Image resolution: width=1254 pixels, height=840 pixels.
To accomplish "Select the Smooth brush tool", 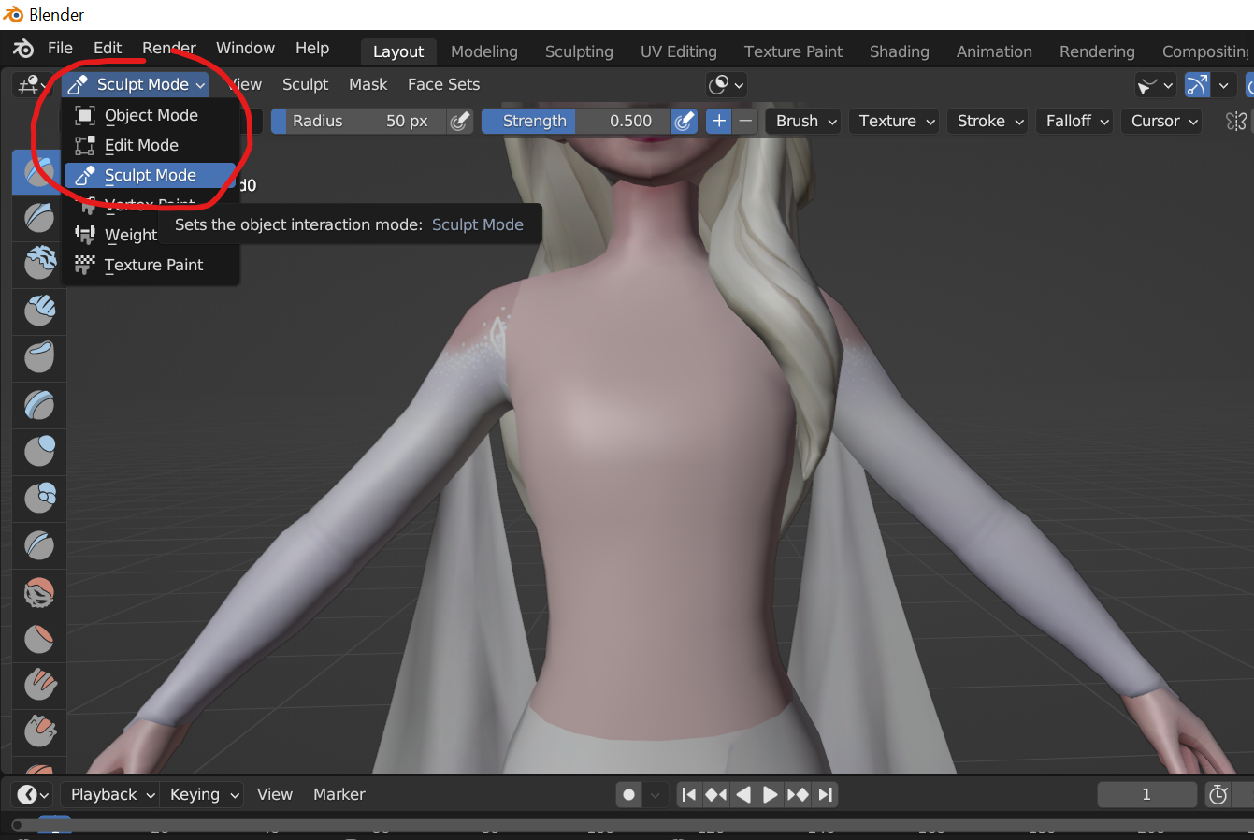I will (38, 592).
